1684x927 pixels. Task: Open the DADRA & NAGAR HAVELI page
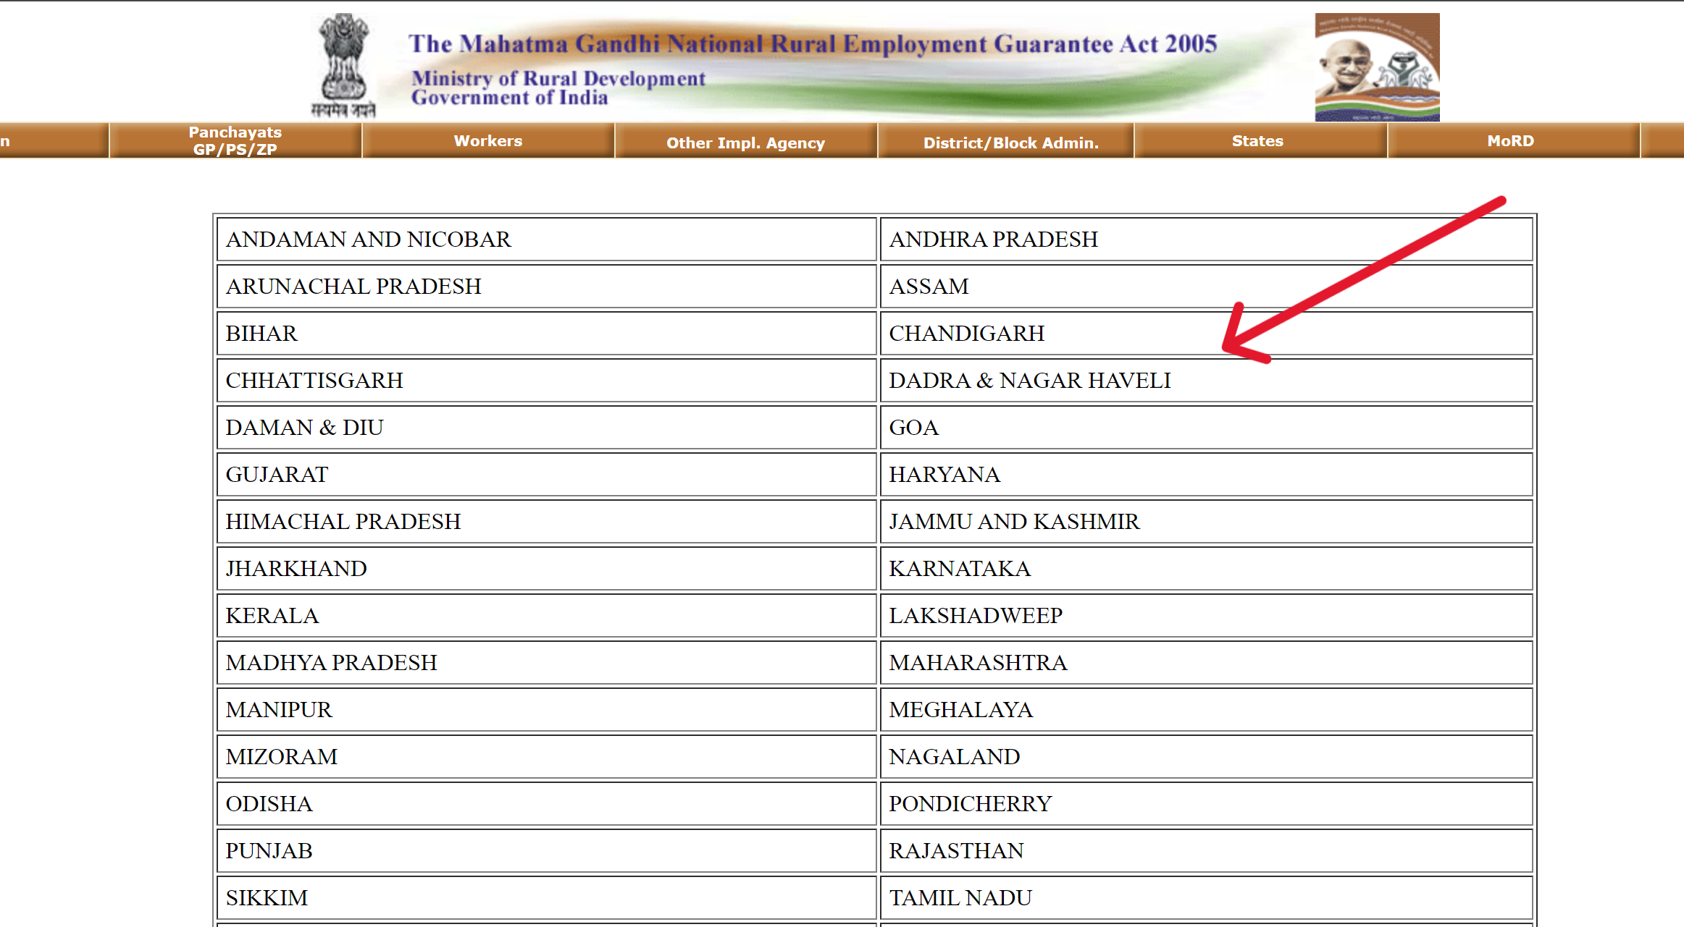1030,381
